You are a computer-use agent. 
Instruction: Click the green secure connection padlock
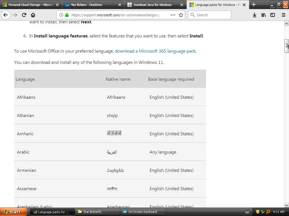pyautogui.click(x=67, y=15)
